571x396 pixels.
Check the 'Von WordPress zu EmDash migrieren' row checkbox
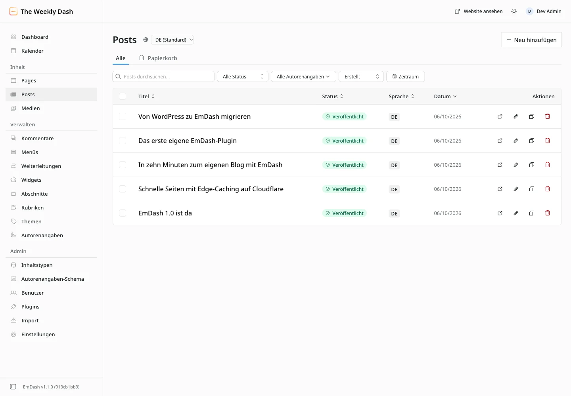point(123,116)
